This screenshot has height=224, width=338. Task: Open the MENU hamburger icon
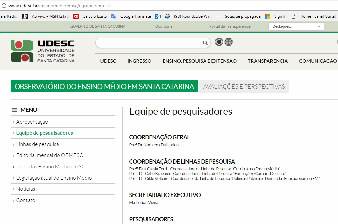click(x=14, y=110)
